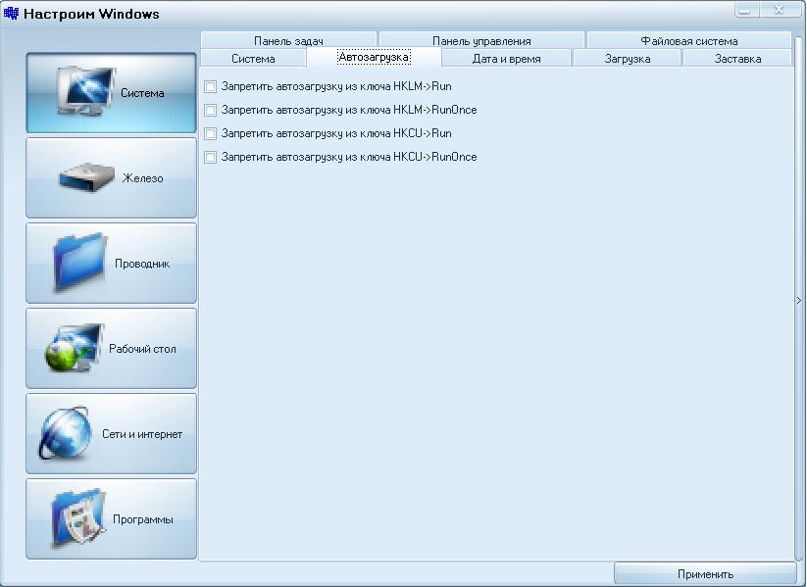Minimize the Настроим Windows window

point(745,9)
